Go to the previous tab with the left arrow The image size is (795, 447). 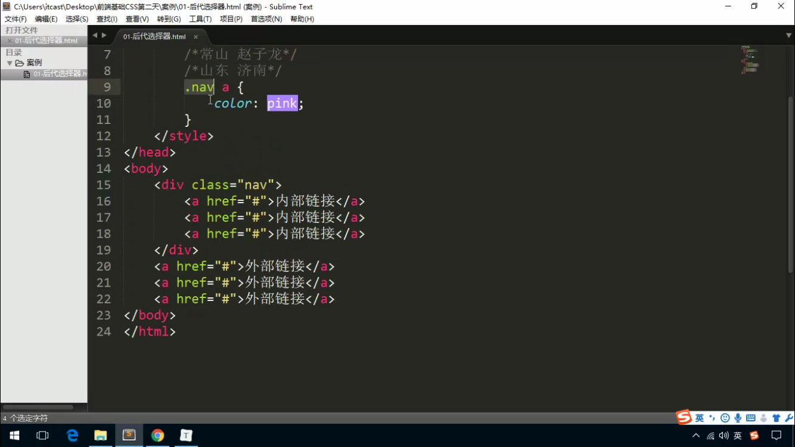point(94,36)
